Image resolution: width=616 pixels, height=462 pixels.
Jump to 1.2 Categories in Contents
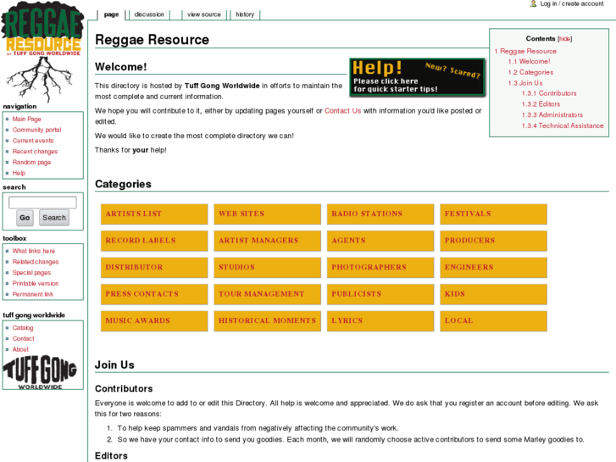[530, 72]
